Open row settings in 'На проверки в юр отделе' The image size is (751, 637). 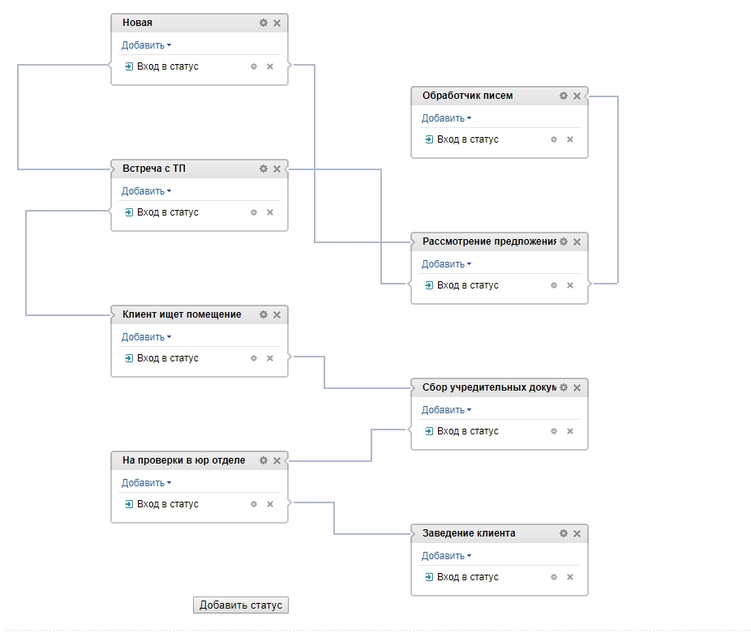point(254,504)
